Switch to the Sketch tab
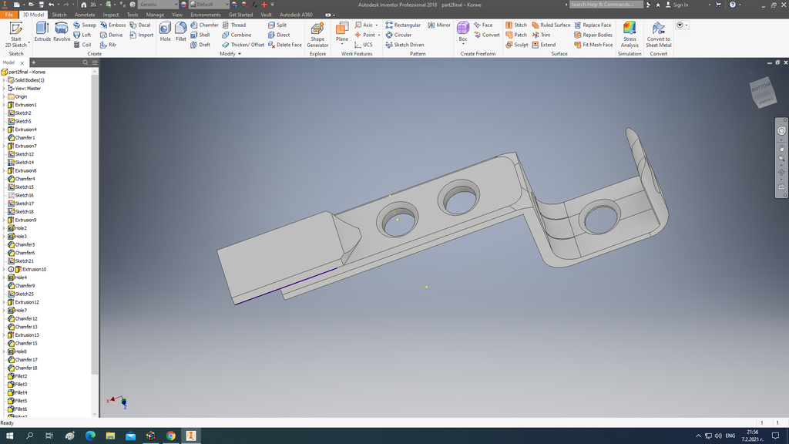The image size is (789, 444). 59,15
